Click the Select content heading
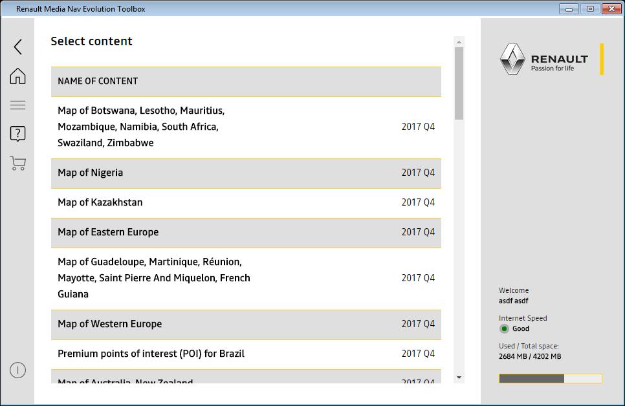This screenshot has height=406, width=625. pos(91,41)
